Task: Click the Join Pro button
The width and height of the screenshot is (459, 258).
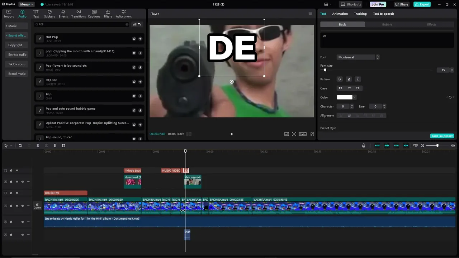Action: (378, 4)
